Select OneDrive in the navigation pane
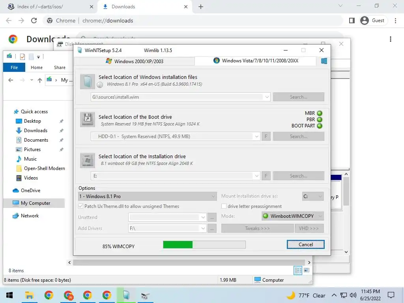Viewport: 404px width, 303px height. pos(30,191)
